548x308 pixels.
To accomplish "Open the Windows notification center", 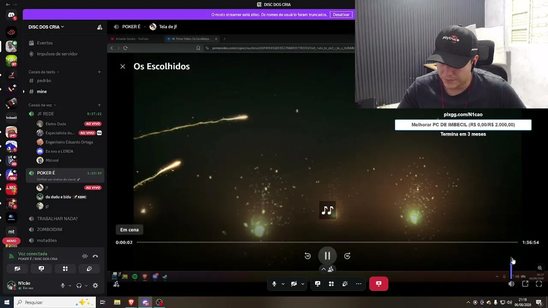I will [539, 302].
